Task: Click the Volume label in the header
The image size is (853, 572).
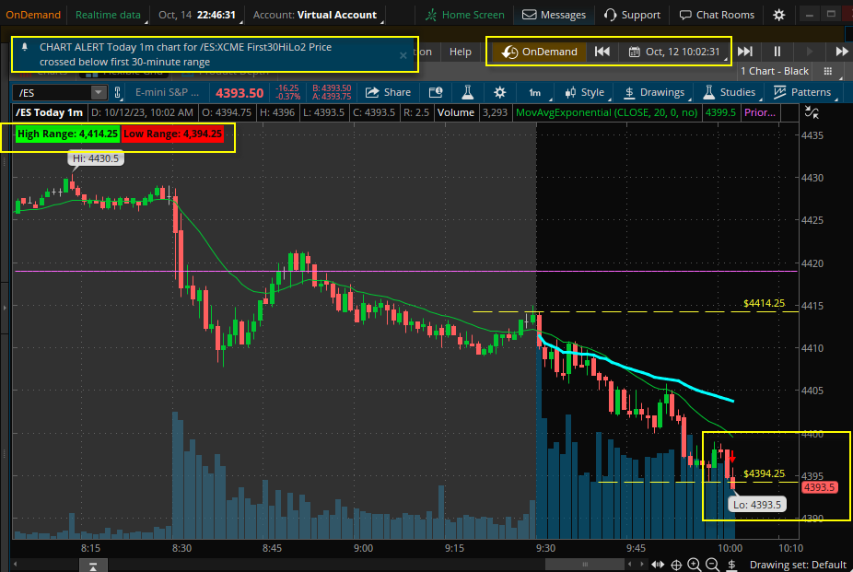Action: pos(456,112)
